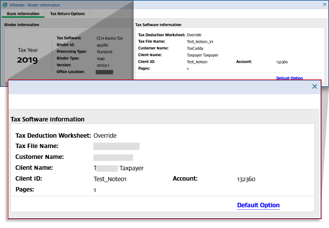The height and width of the screenshot is (228, 329).
Task: Close the Binder Information window
Action: coord(325,4)
